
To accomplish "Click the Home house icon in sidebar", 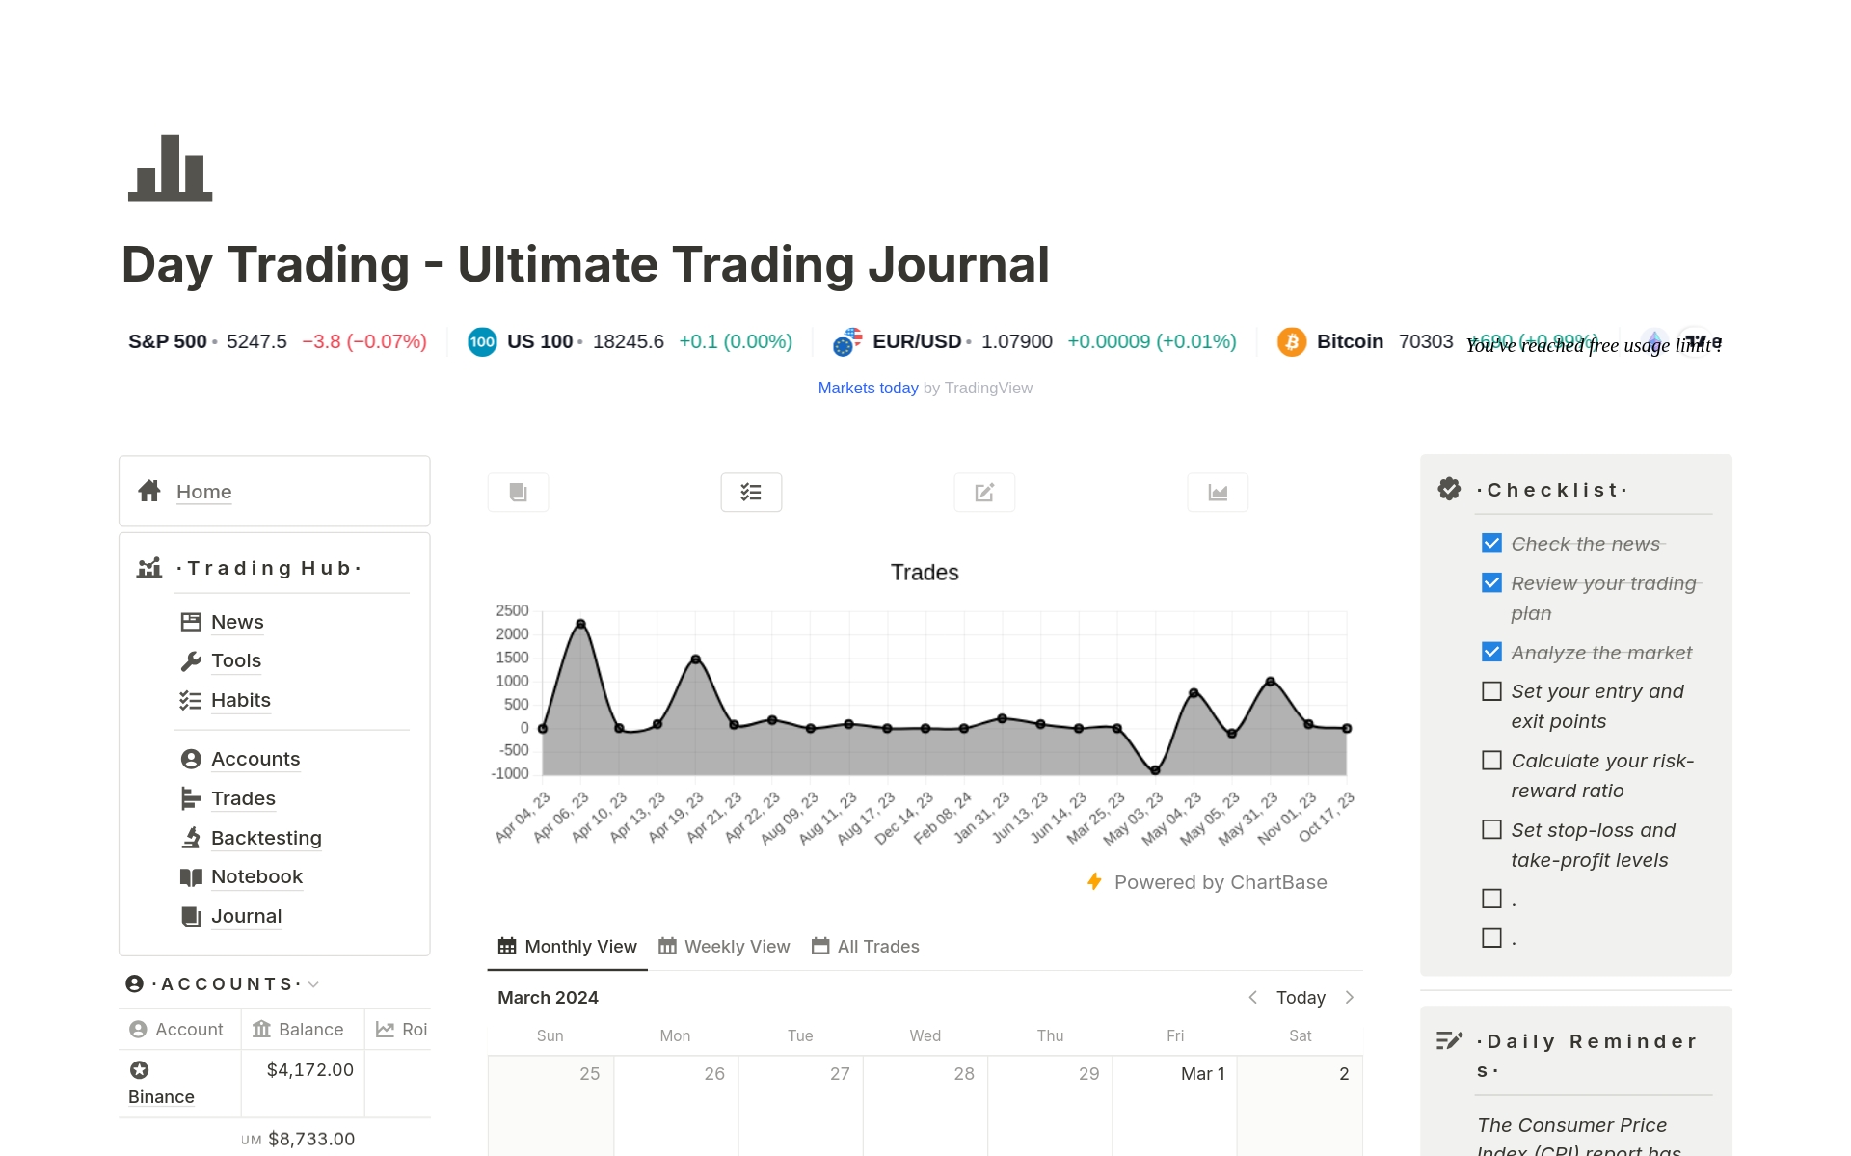I will tap(149, 492).
